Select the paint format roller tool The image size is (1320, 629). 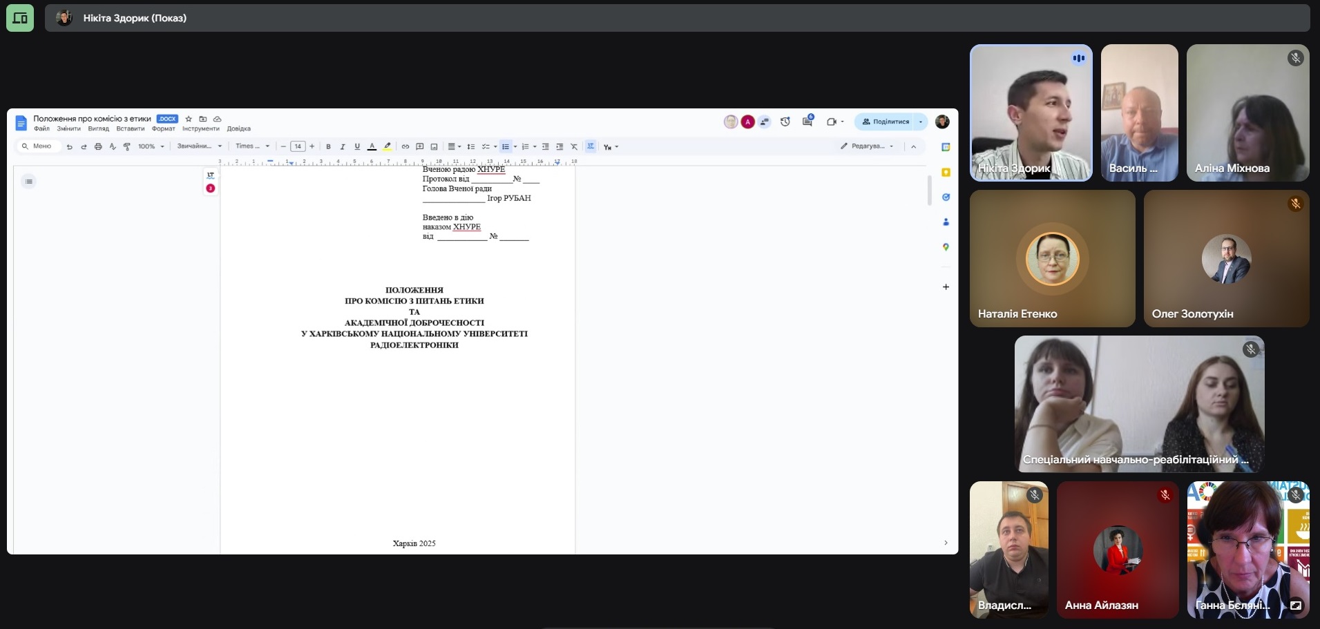[127, 146]
